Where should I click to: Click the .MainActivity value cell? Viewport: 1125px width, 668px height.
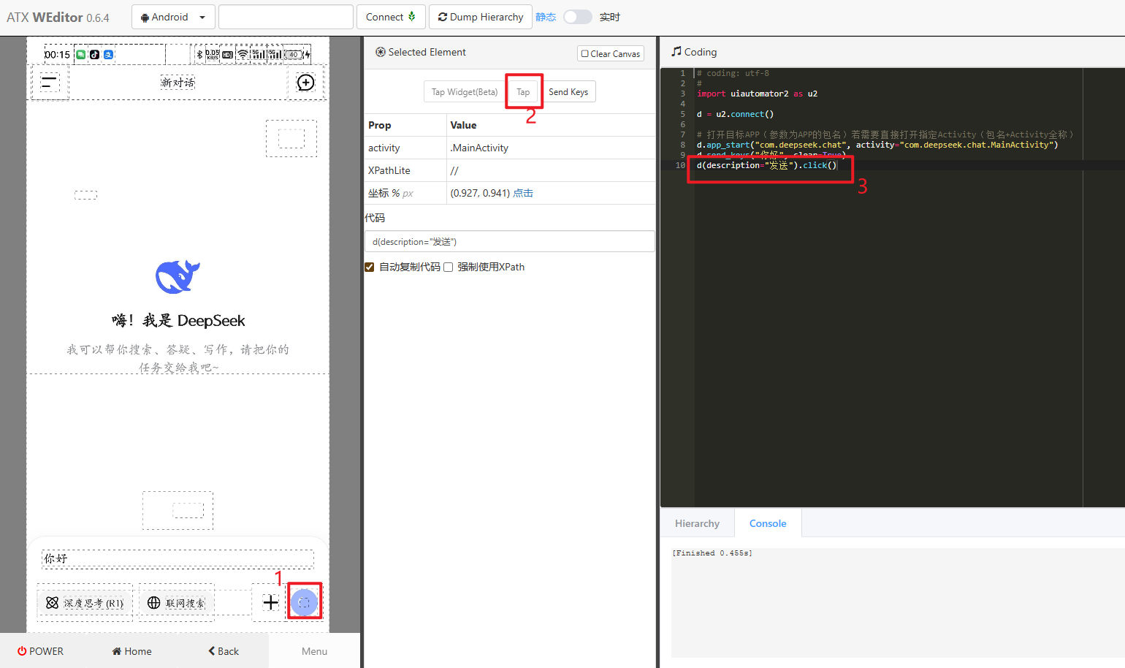(479, 148)
